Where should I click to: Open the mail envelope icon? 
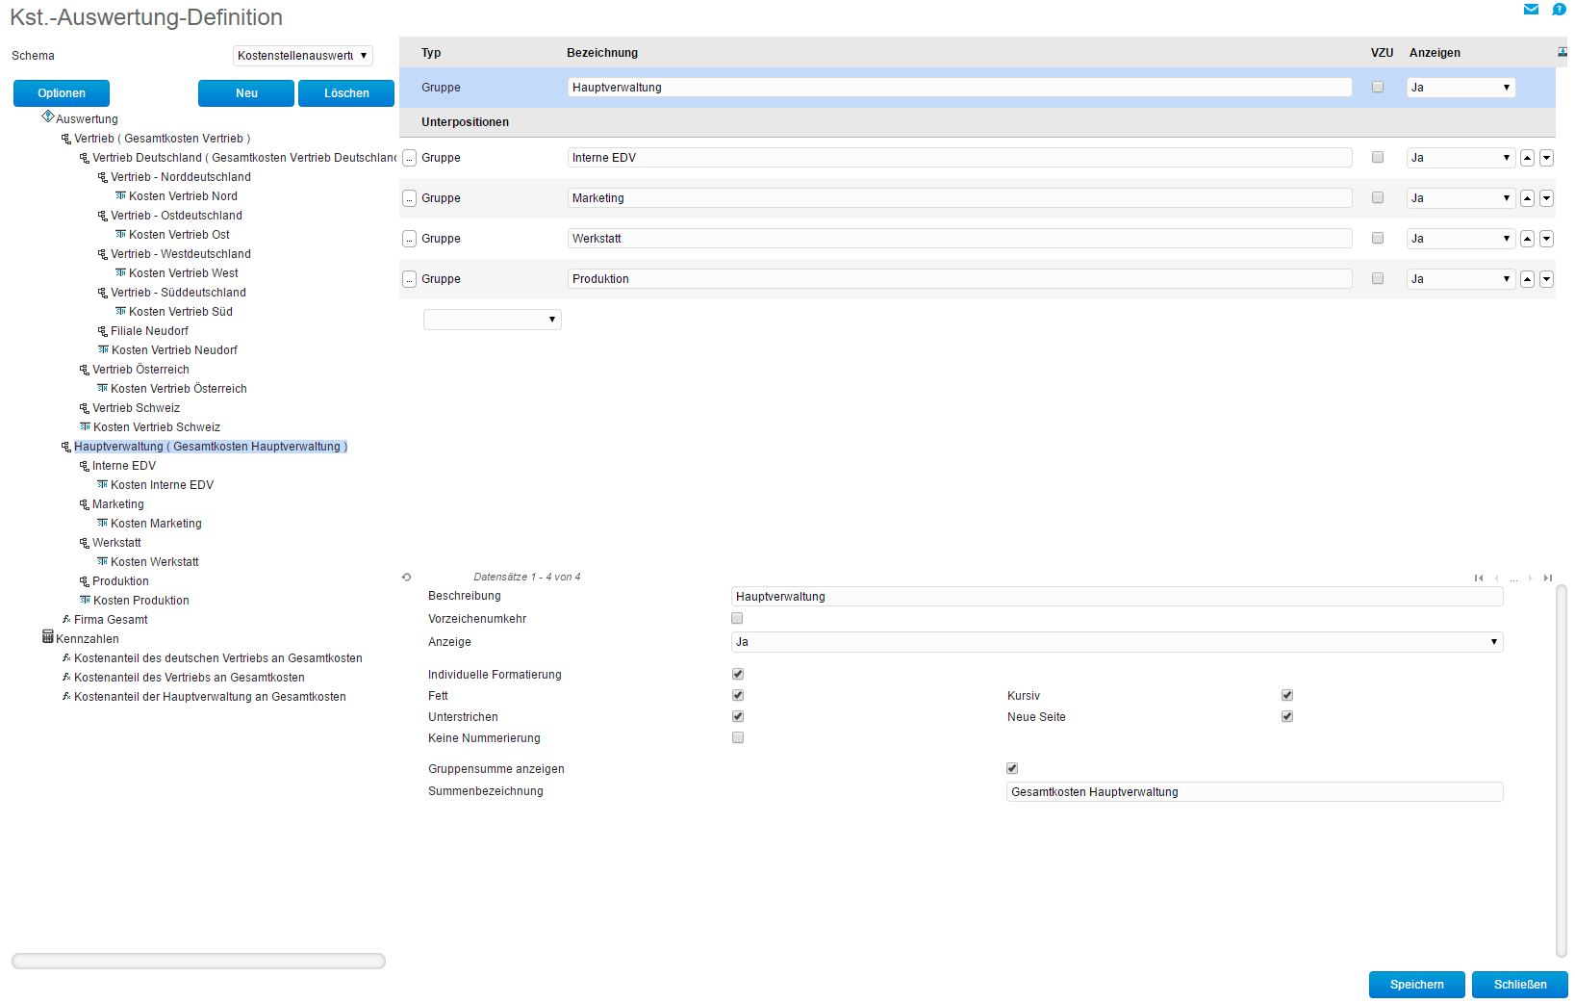tap(1531, 10)
